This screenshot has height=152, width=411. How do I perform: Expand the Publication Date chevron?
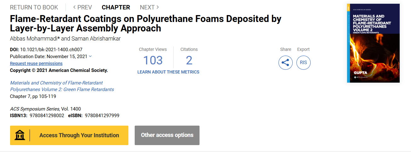pos(90,57)
